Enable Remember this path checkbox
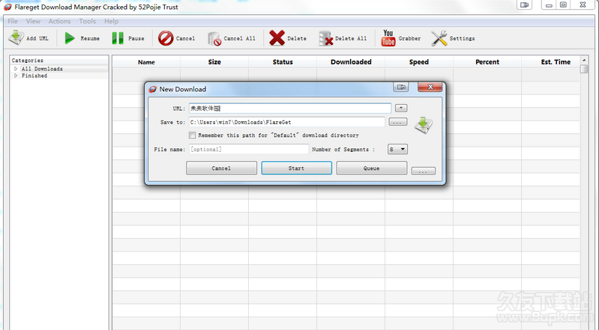 click(192, 135)
